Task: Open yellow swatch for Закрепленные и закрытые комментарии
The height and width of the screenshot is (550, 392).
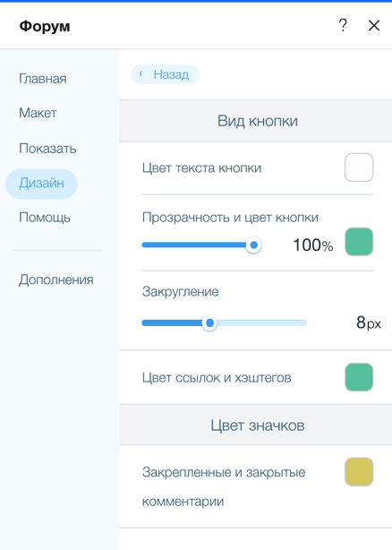Action: point(359,472)
